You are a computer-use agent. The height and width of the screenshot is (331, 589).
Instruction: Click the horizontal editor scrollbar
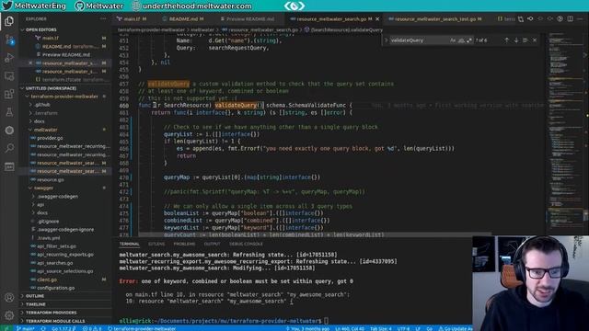pos(315,235)
